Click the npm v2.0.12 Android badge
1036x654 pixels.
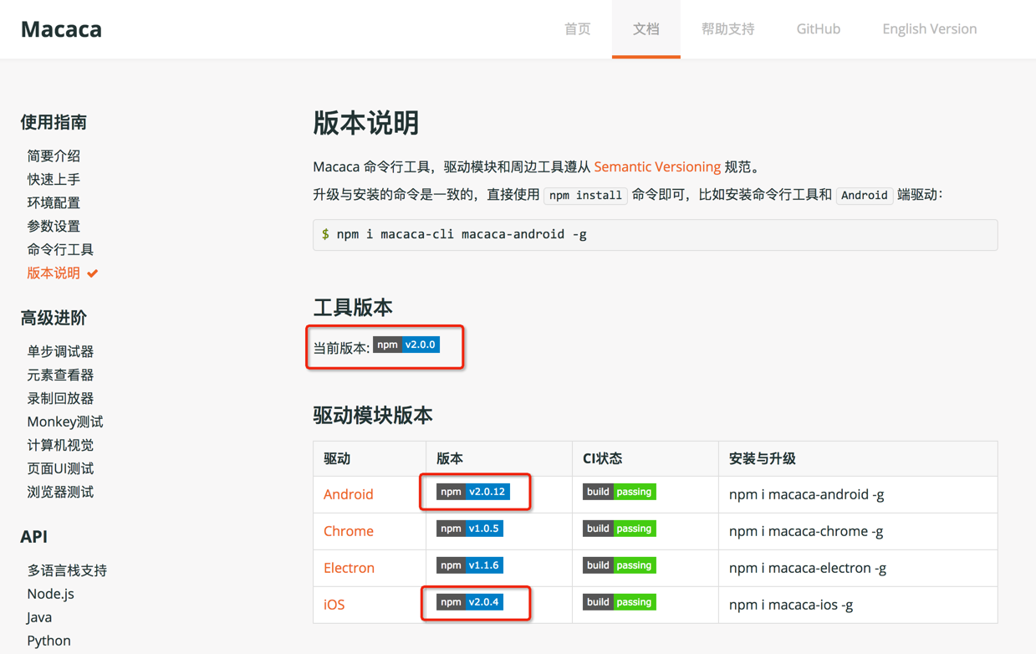point(473,492)
